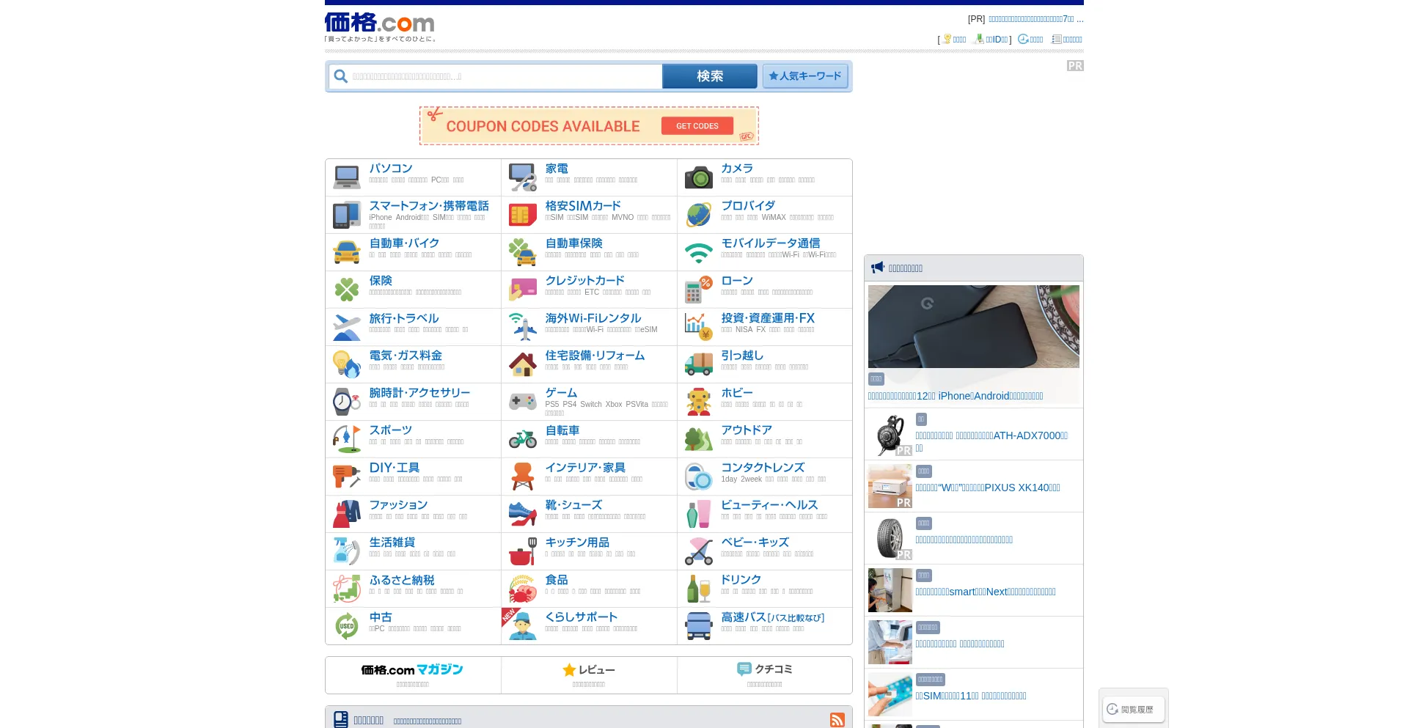Click the game controller icon
Viewport: 1408px width, 728px height.
point(522,402)
